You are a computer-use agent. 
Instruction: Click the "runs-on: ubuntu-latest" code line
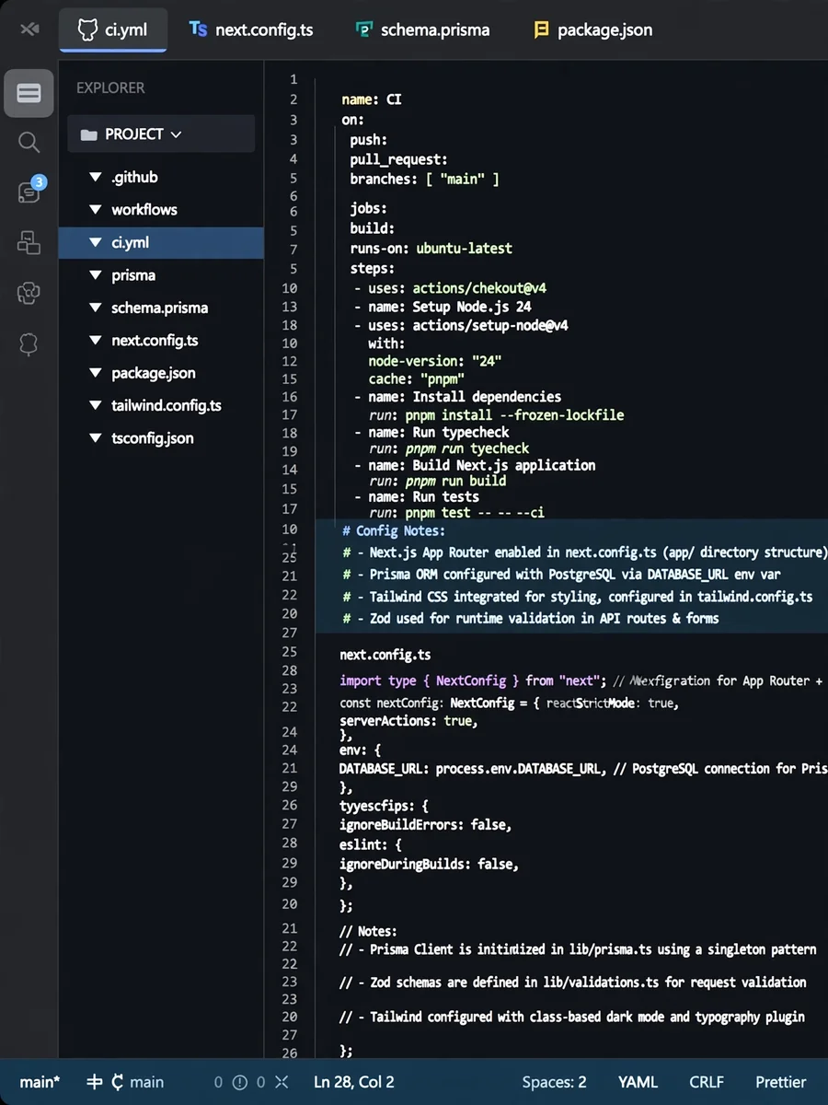coord(431,249)
